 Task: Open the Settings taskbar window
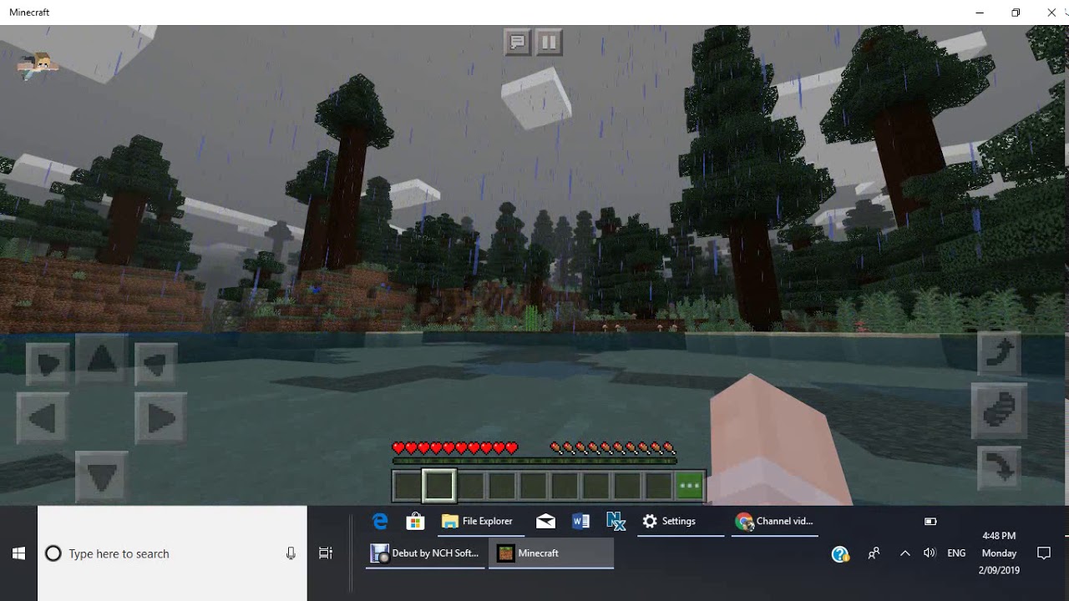pos(681,521)
